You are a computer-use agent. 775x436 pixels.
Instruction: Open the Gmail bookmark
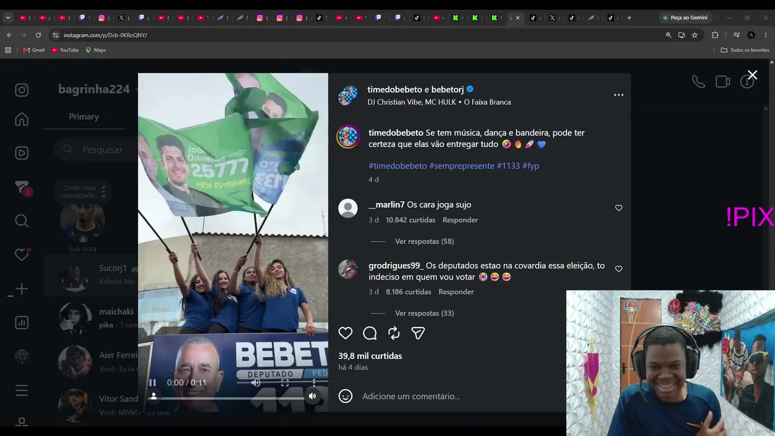[x=34, y=50]
